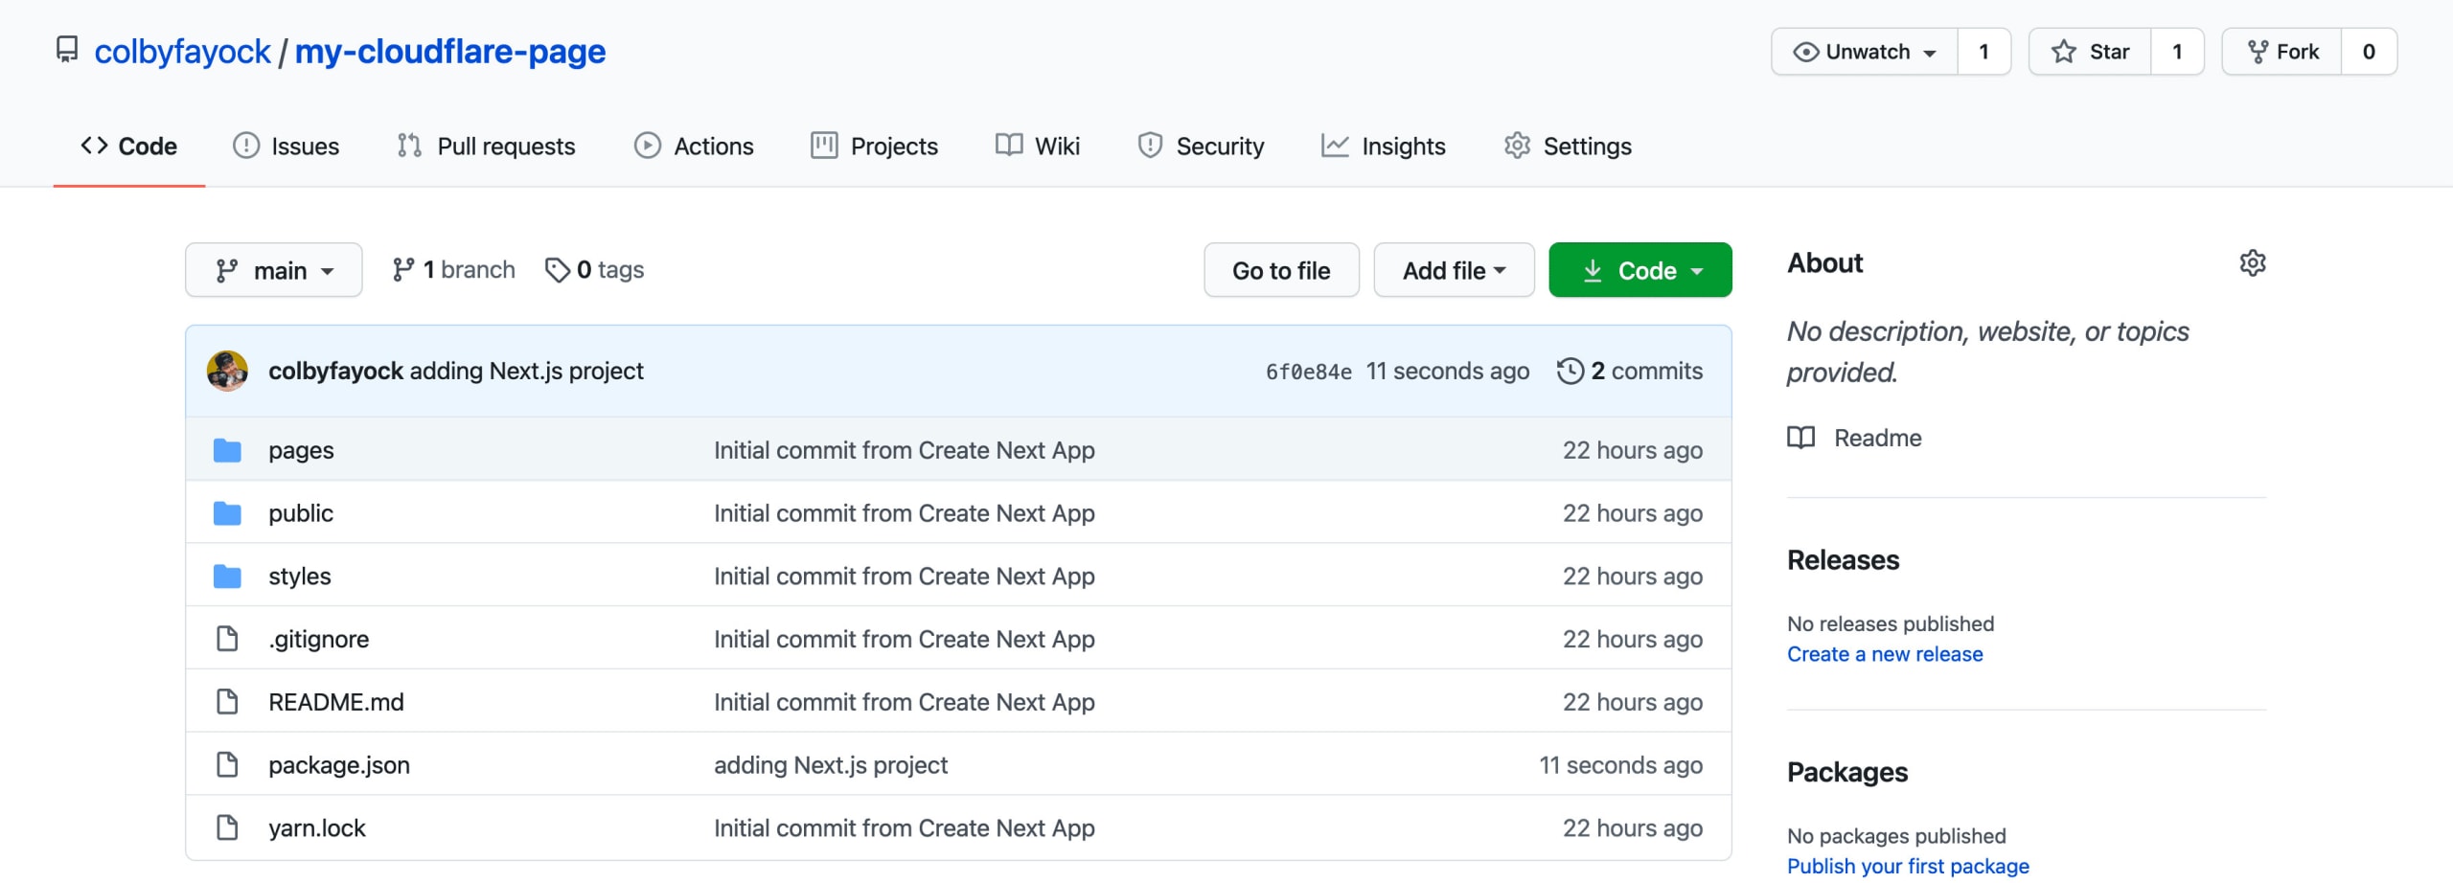2453x883 pixels.
Task: Edit About details with gear icon
Action: pos(2253,262)
